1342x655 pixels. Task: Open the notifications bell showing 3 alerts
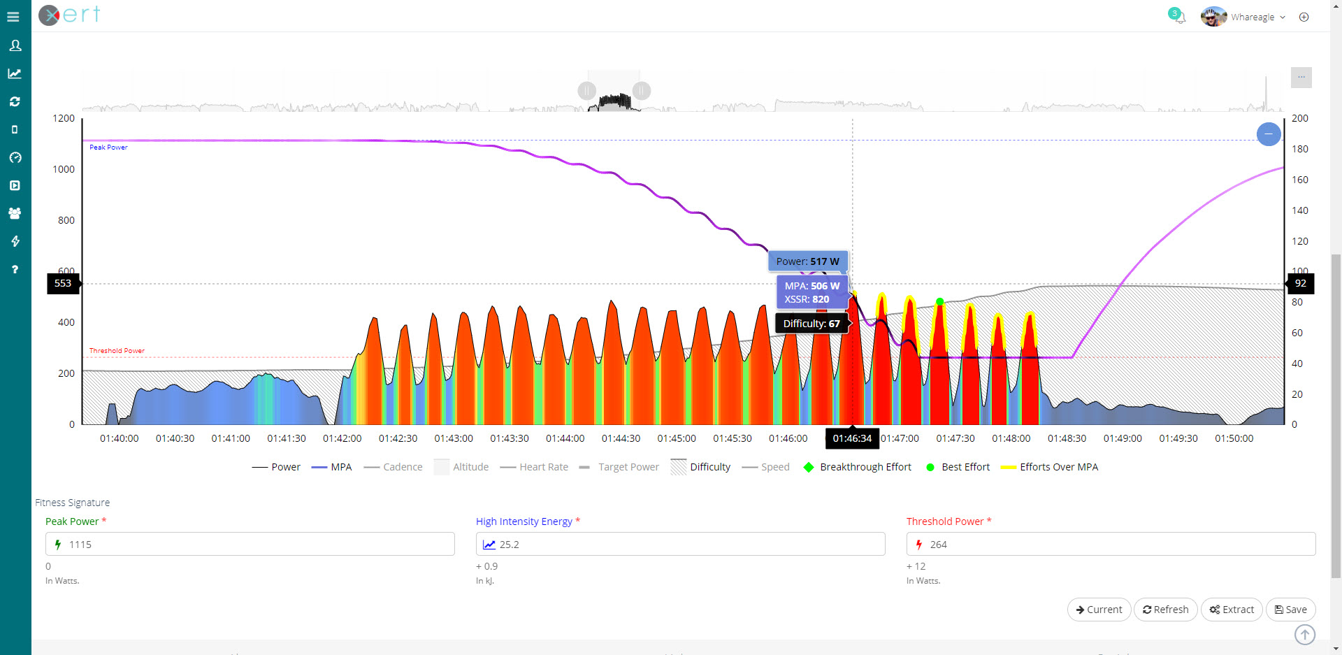[x=1178, y=17]
